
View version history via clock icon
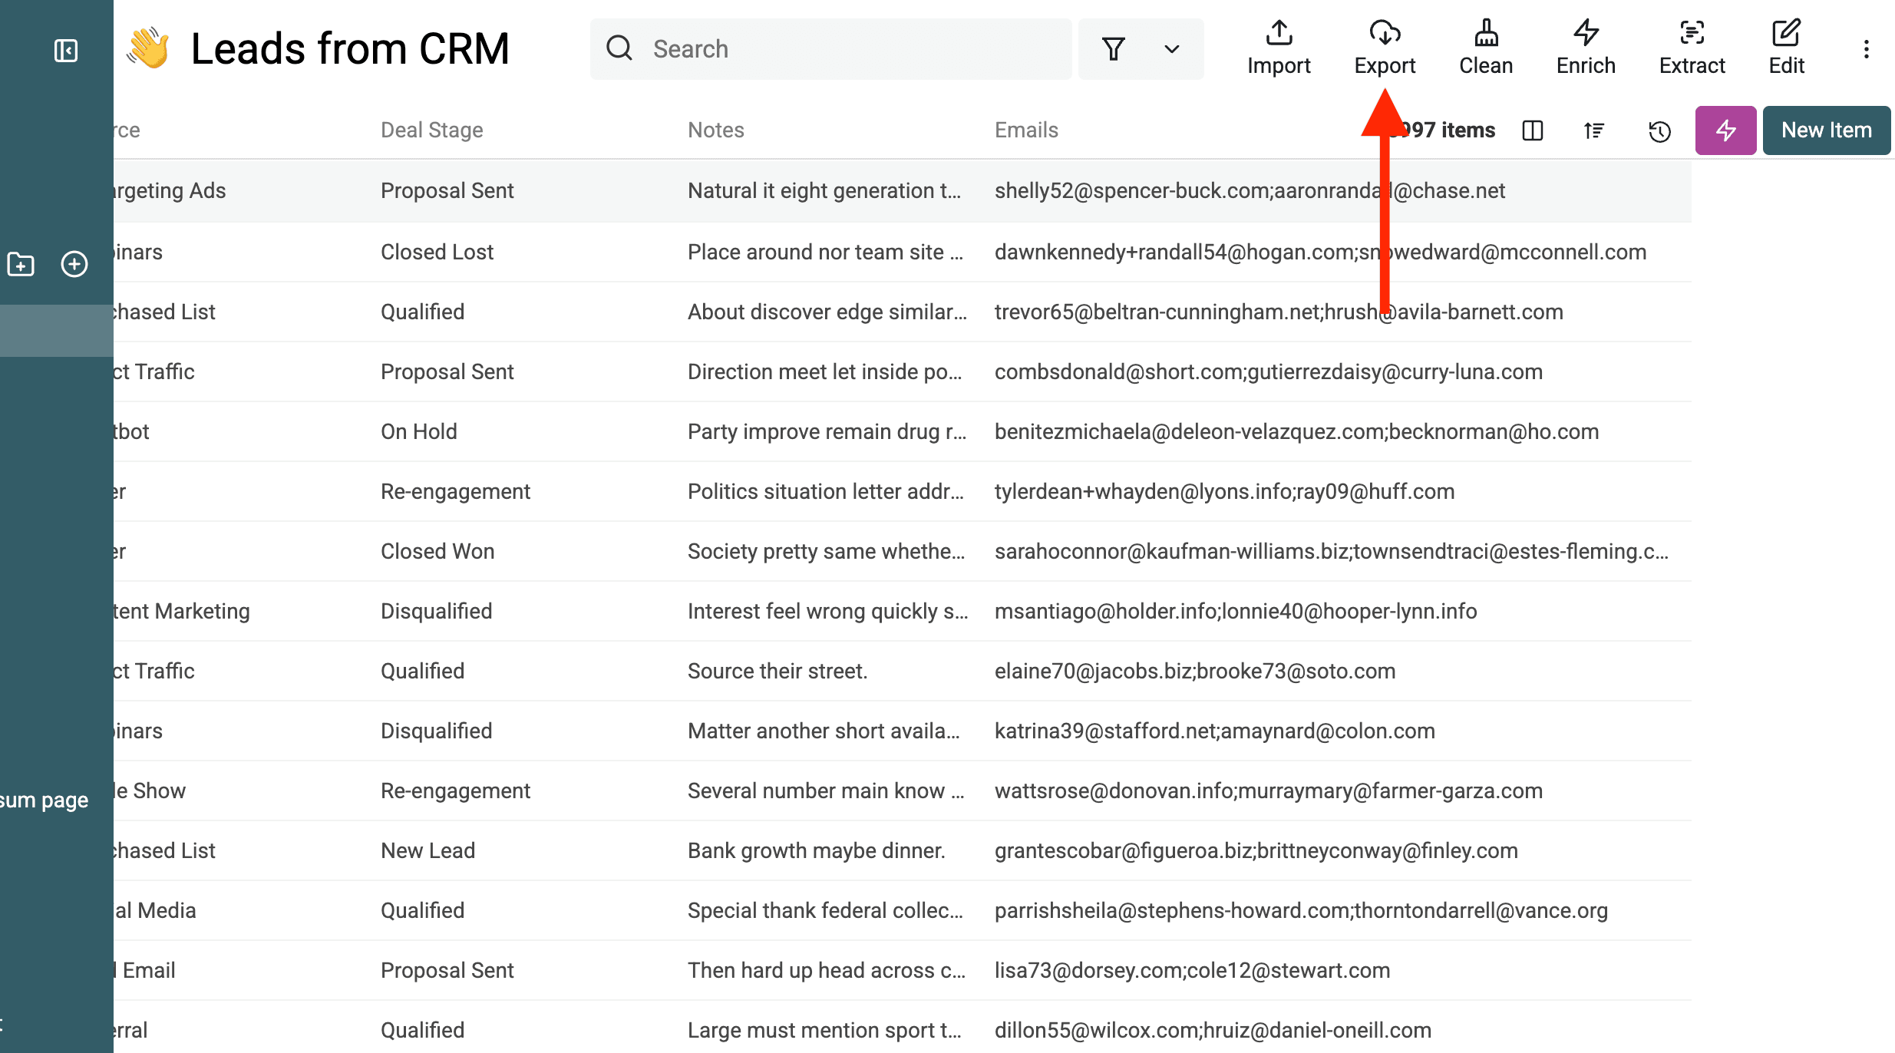(x=1659, y=132)
